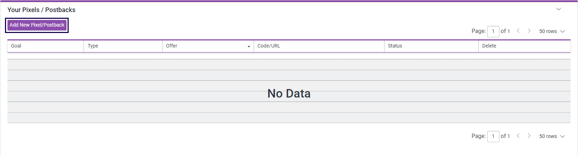Go to previous page using top pagination arrow
This screenshot has width=578, height=155.
pos(518,31)
